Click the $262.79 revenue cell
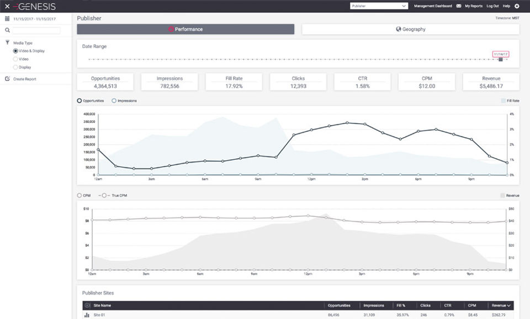The height and width of the screenshot is (319, 530). click(x=499, y=315)
